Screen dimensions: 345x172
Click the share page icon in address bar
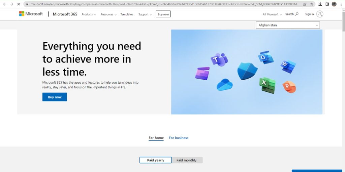(x=305, y=4)
